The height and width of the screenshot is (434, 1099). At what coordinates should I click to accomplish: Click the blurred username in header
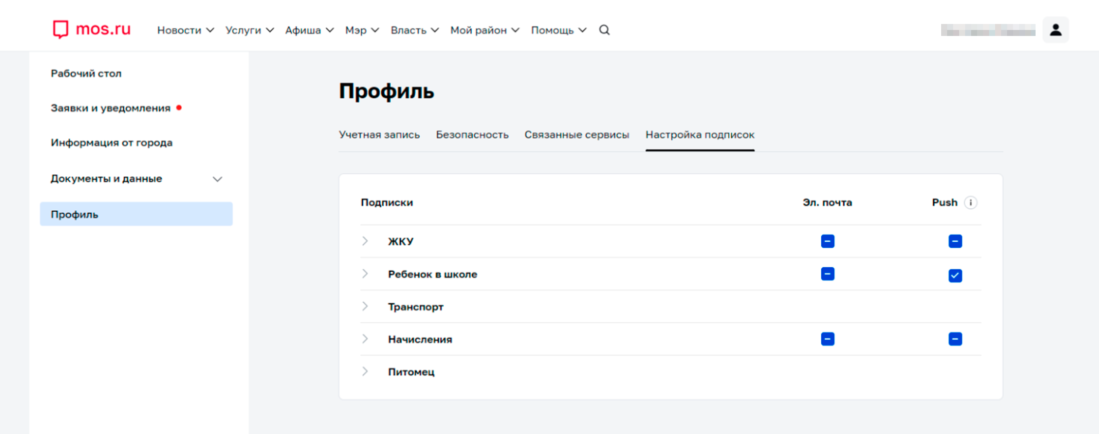pyautogui.click(x=988, y=30)
